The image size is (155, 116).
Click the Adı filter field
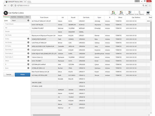pos(17,28)
